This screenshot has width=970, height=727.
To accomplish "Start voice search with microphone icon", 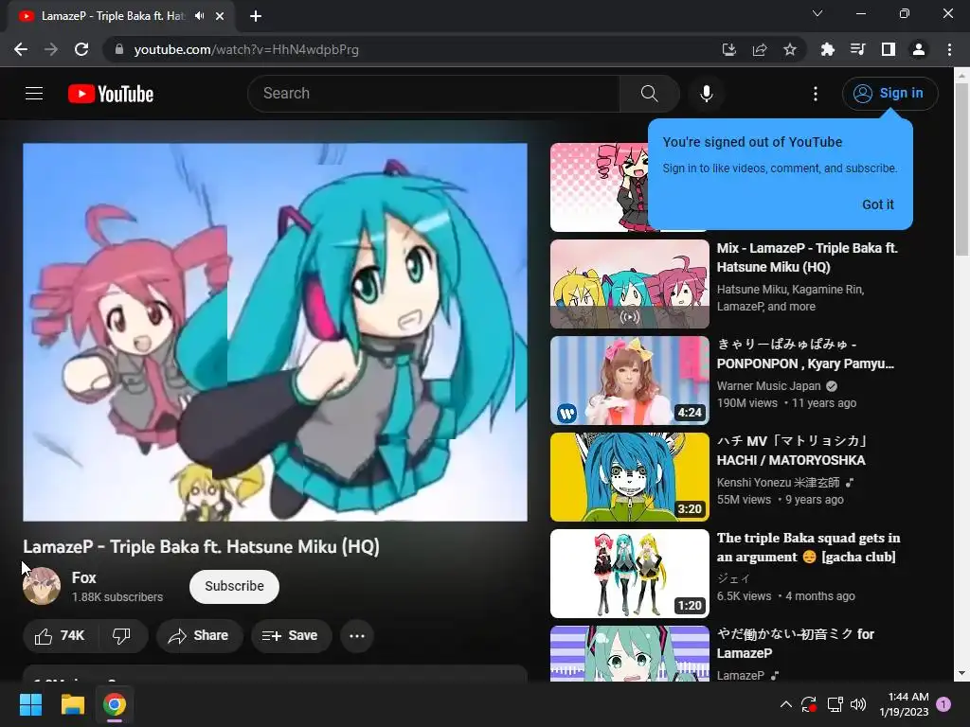I will pos(706,94).
